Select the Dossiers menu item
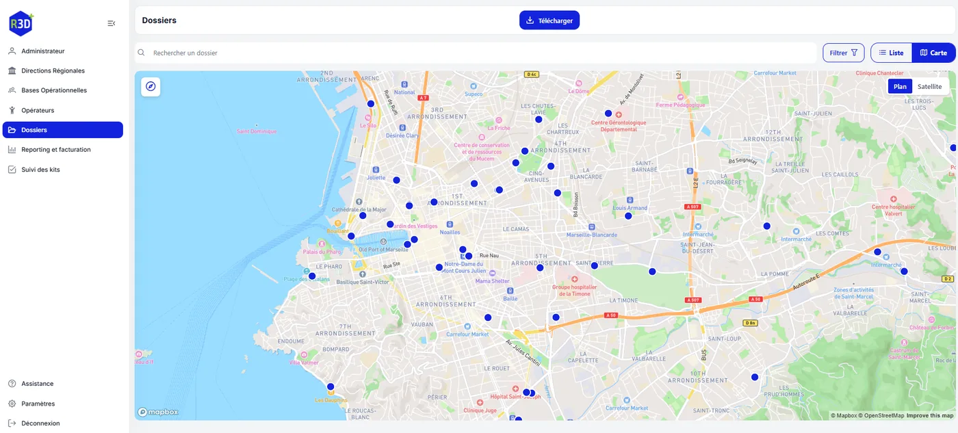Screen dimensions: 958x433 (63, 130)
